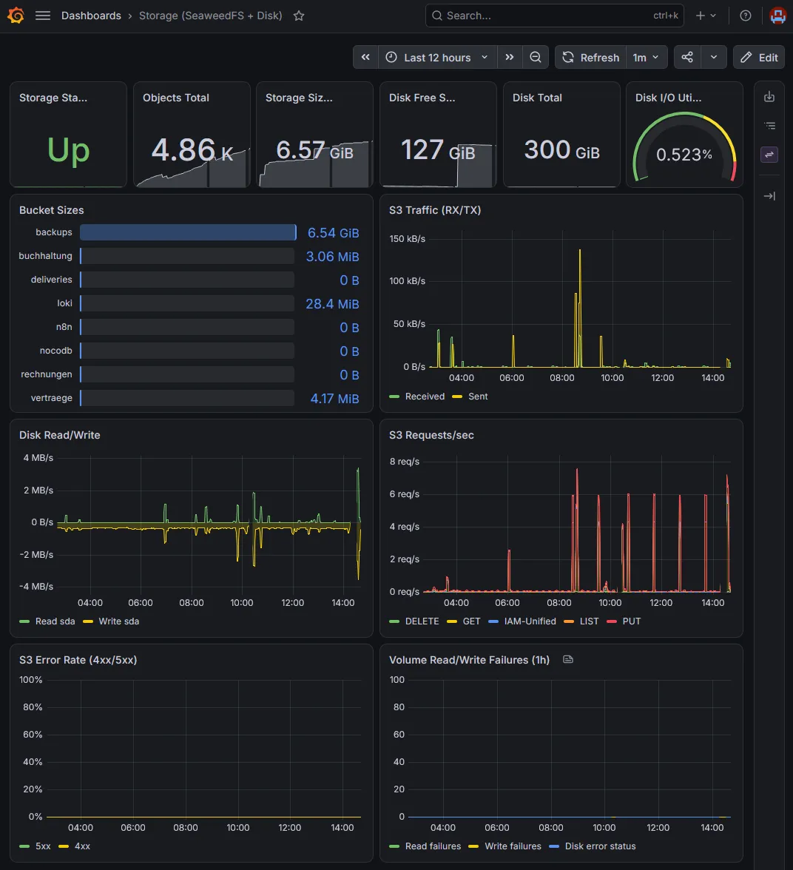This screenshot has height=870, width=793.
Task: Click the buchhaltung bucket label
Action: point(46,256)
